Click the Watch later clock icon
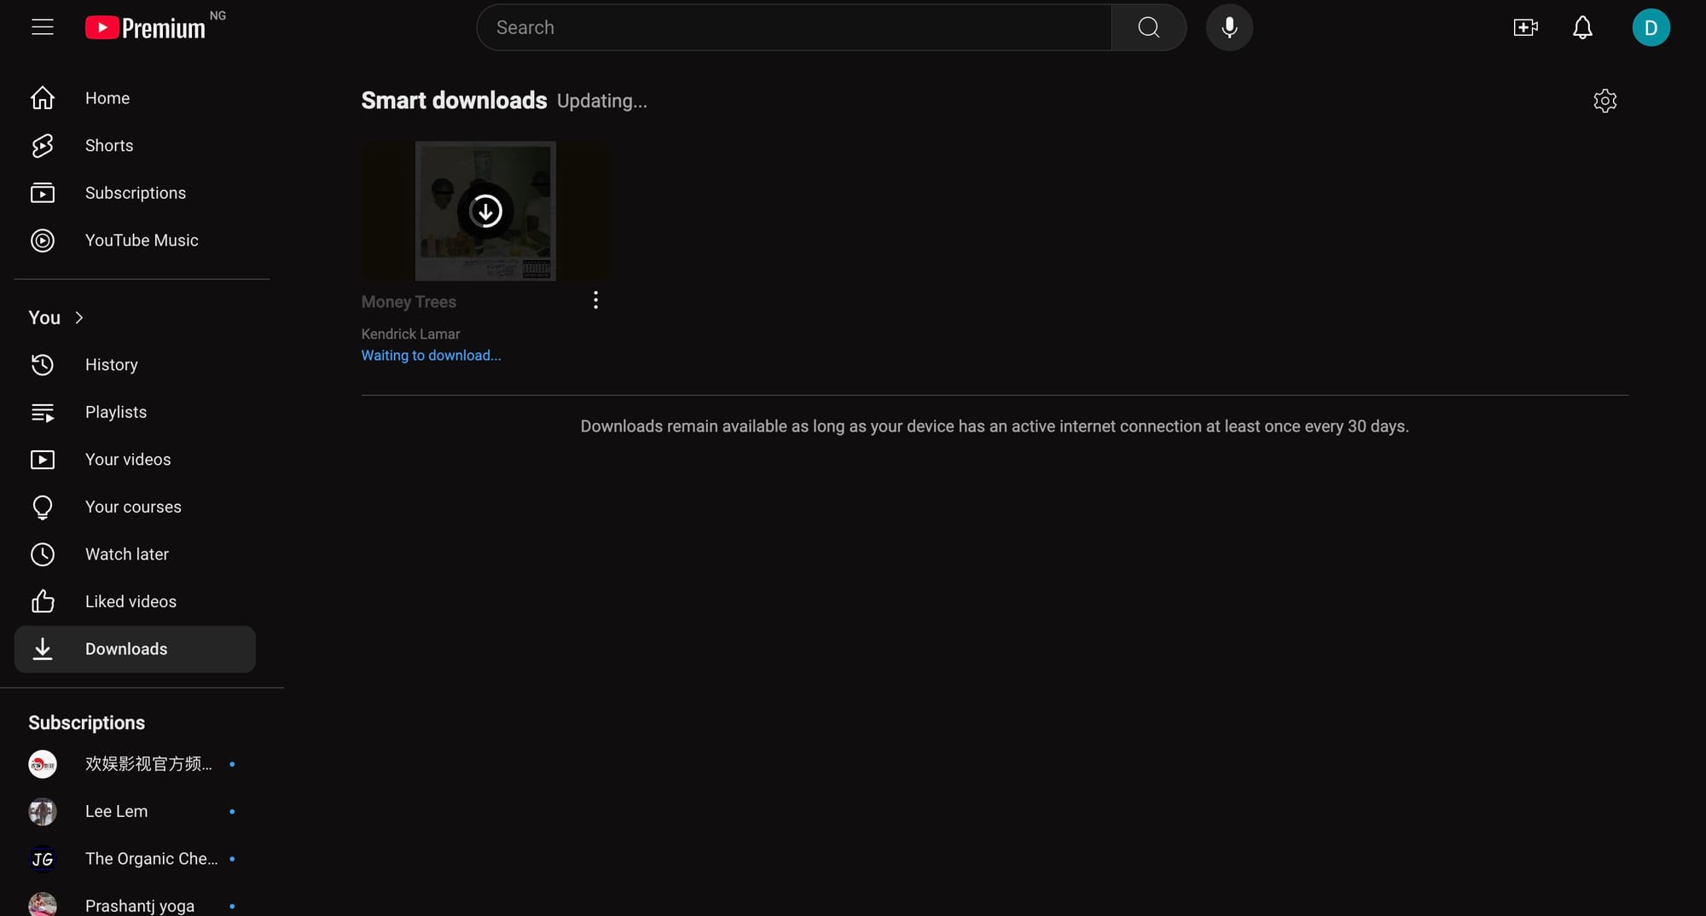 click(43, 554)
